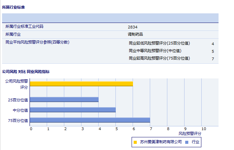Select the 行业 legend label
Image resolution: width=234 pixels, height=150 pixels.
tap(196, 142)
